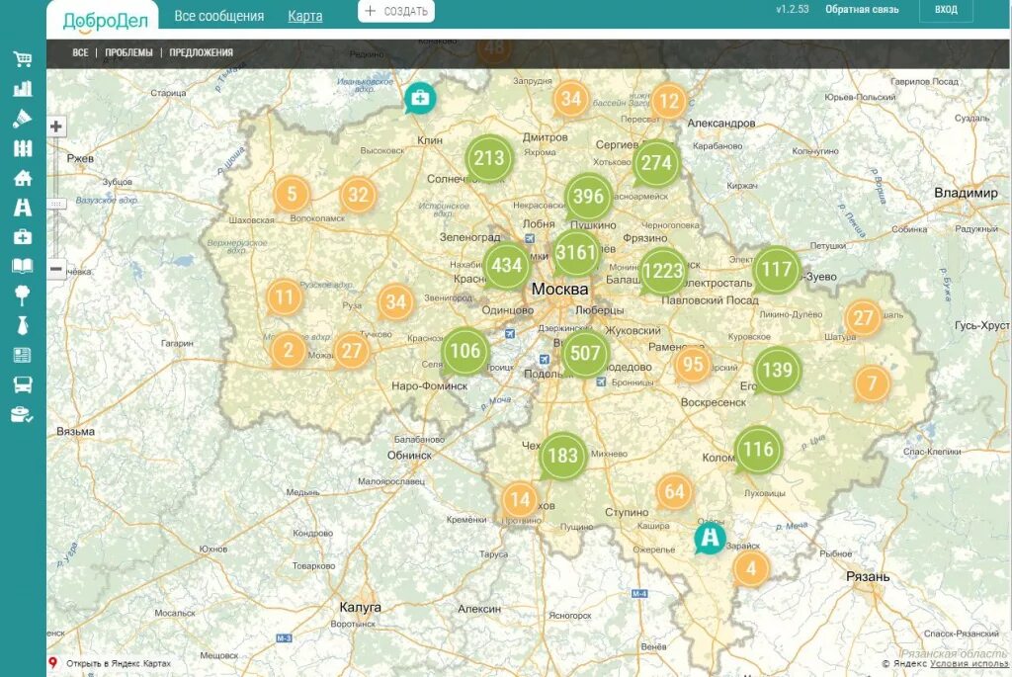Open the orange 7 cluster east of Шатура
1012x677 pixels.
[x=872, y=383]
